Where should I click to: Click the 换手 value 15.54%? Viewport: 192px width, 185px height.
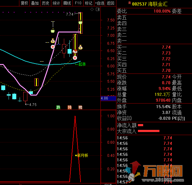163,107
